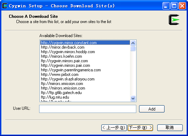
Task: Click the Cygwin logo in dialog header
Action: pos(174,20)
